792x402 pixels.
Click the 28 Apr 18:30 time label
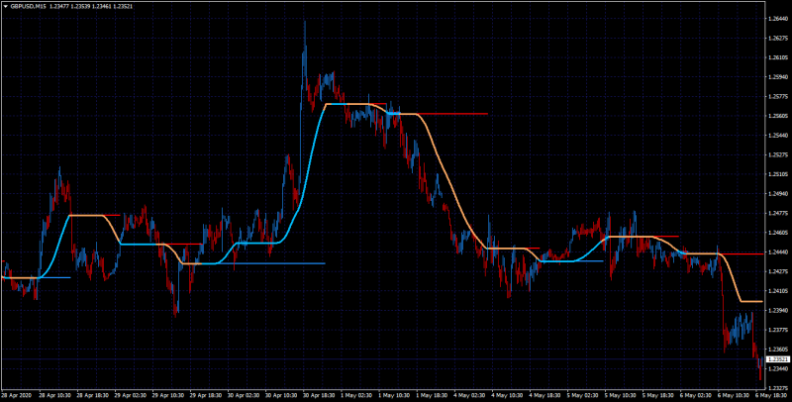[93, 394]
